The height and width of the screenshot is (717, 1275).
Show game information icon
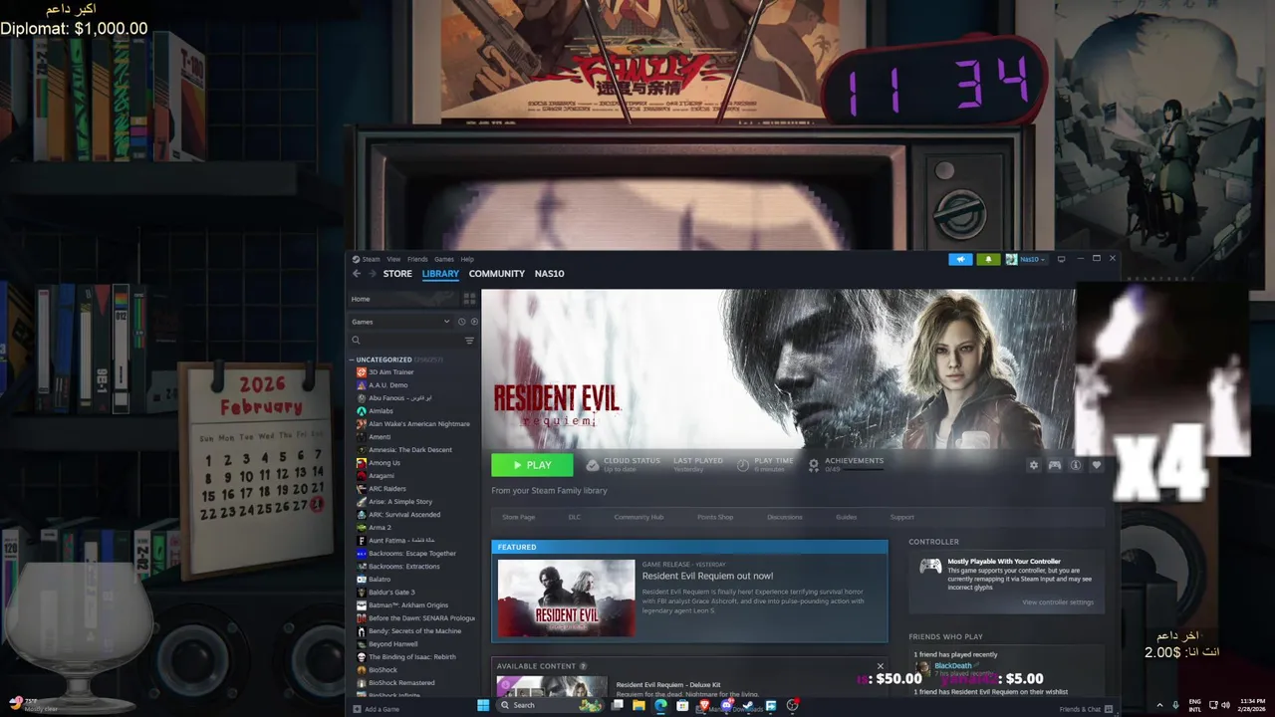[x=1076, y=465]
